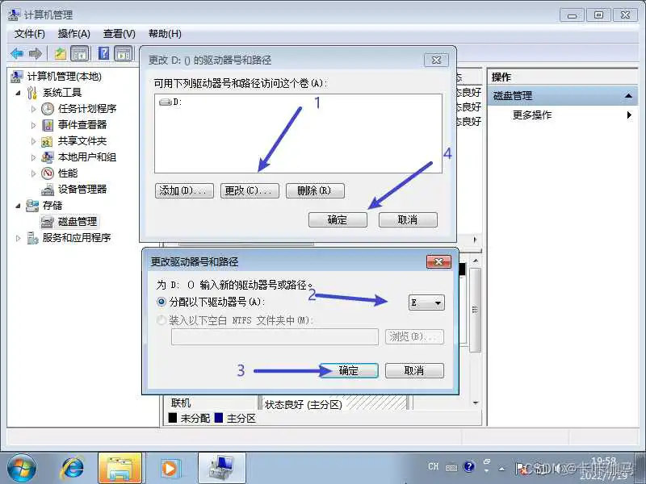Open Windows Media Player from the taskbar
646x484 pixels.
click(x=171, y=467)
